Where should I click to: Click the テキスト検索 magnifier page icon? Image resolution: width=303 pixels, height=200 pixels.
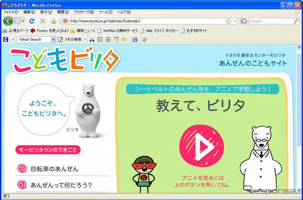pyautogui.click(x=61, y=40)
